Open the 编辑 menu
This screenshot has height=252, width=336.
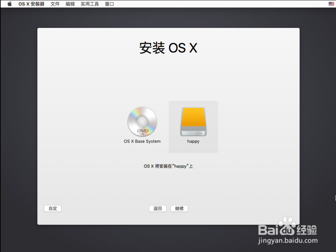pyautogui.click(x=70, y=4)
